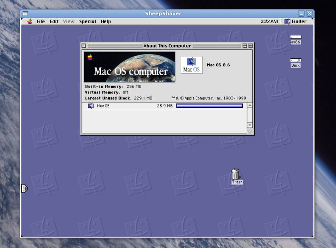
Task: Click the 'Mac OS 8.6' version text
Action: click(x=218, y=65)
